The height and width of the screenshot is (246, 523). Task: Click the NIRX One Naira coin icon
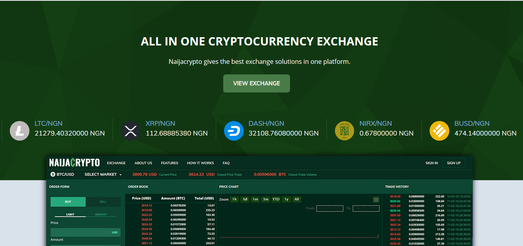click(344, 131)
